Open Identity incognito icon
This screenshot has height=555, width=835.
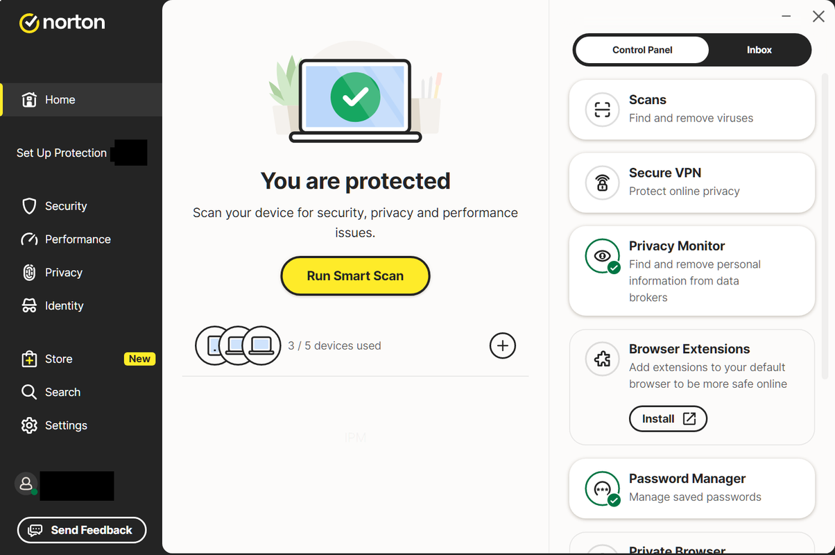tap(29, 306)
